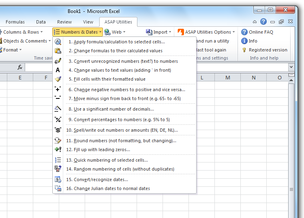Choose Move minus sign from back to front

(x=124, y=98)
